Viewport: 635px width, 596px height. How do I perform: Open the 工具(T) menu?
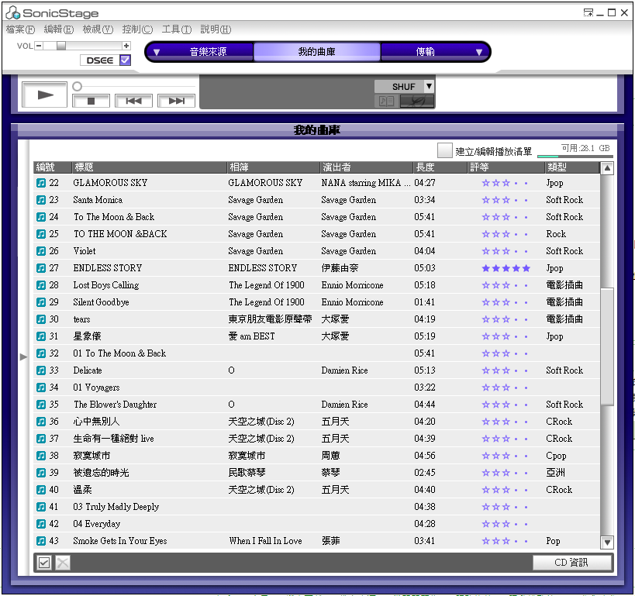pyautogui.click(x=177, y=29)
